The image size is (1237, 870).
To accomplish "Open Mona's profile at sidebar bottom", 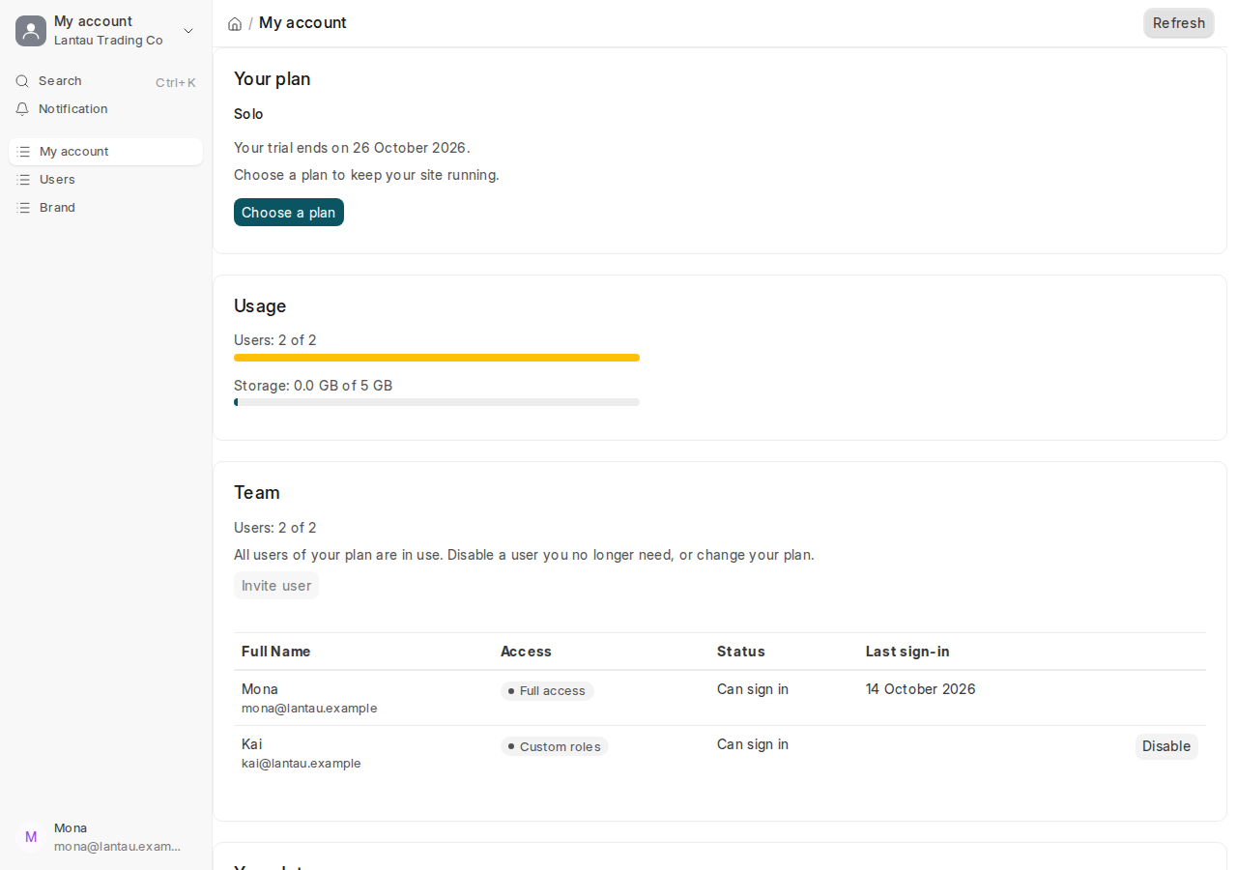I will [106, 837].
